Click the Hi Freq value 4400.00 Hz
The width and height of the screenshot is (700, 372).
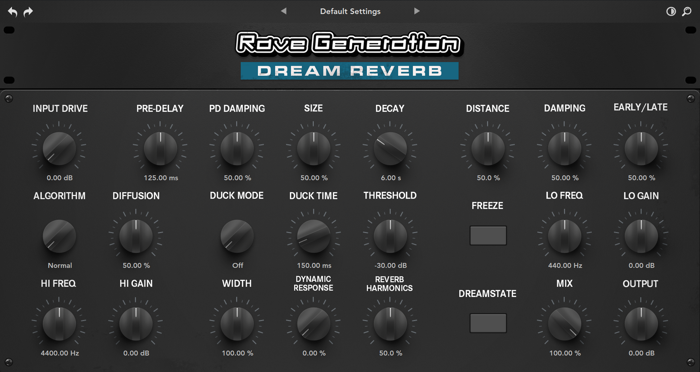click(60, 353)
